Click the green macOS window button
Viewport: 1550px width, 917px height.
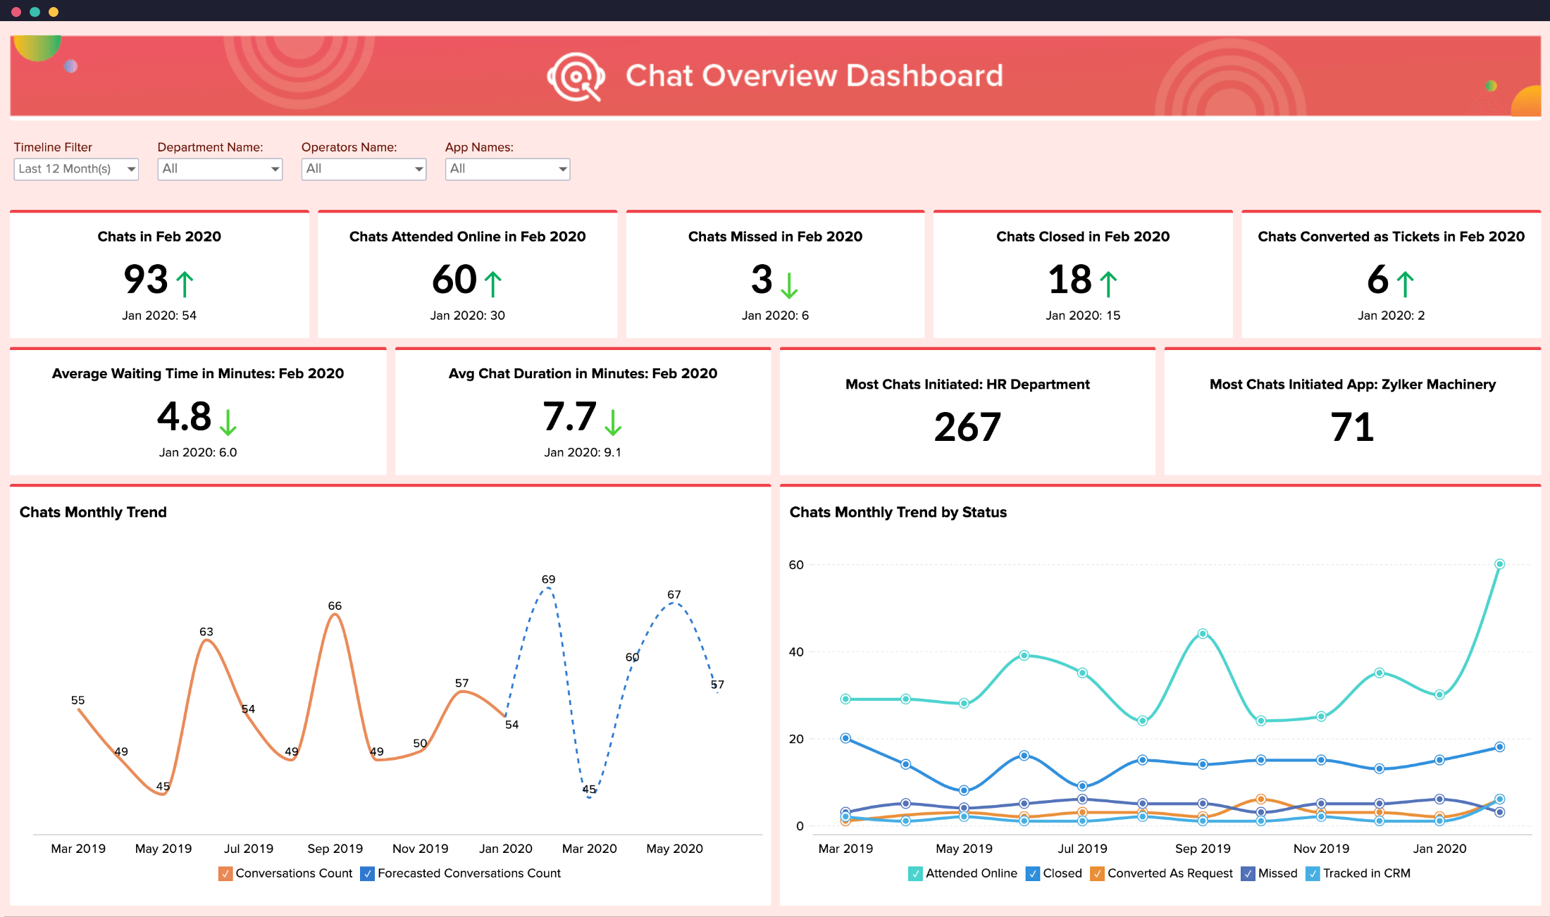(x=35, y=11)
